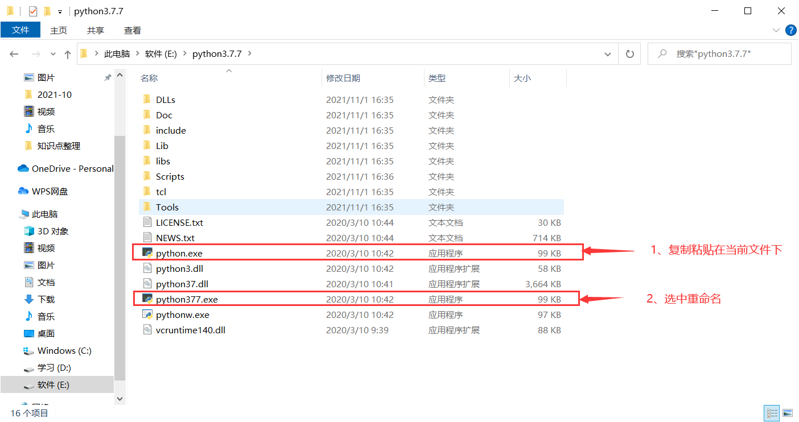
Task: Sort by the 类型 column header
Action: coord(437,78)
